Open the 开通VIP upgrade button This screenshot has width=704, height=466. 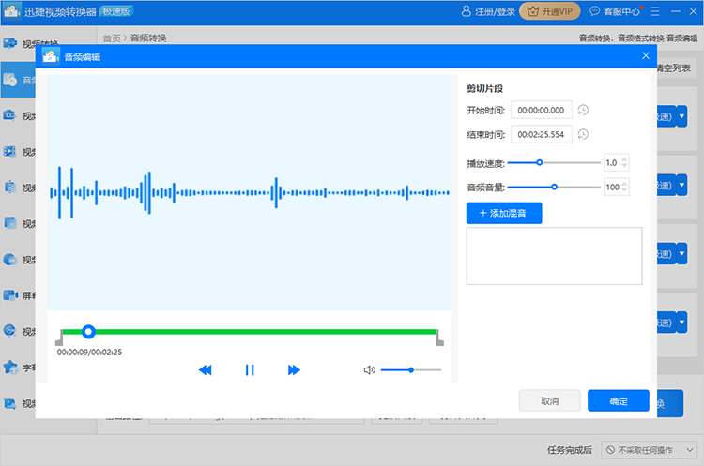click(x=549, y=11)
